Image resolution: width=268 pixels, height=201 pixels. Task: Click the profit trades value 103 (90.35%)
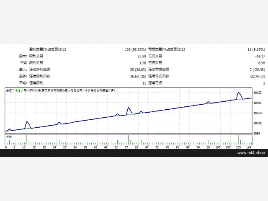coord(135,49)
